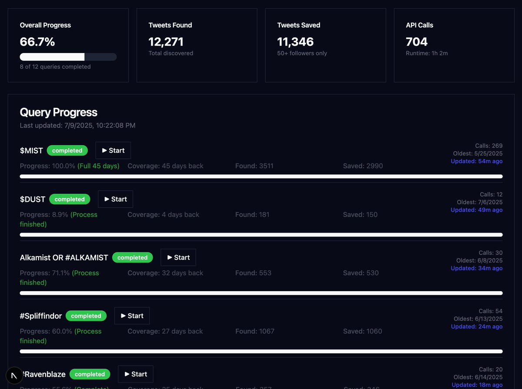Start the #Ravenblaze query
The width and height of the screenshot is (522, 389).
(136, 374)
